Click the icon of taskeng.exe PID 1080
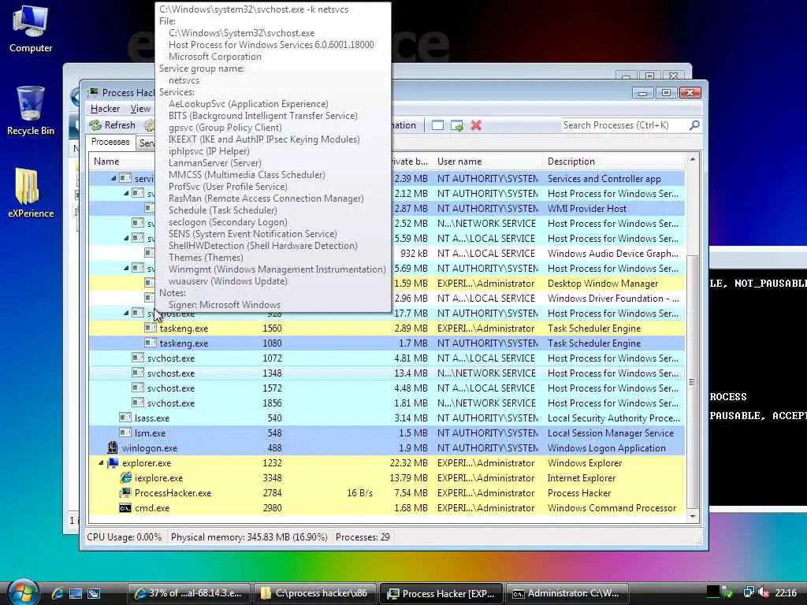This screenshot has width=807, height=605. pos(151,343)
